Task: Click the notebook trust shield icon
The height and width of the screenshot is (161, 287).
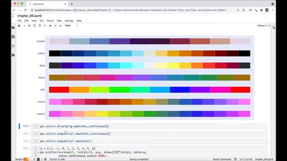Action: point(235,159)
